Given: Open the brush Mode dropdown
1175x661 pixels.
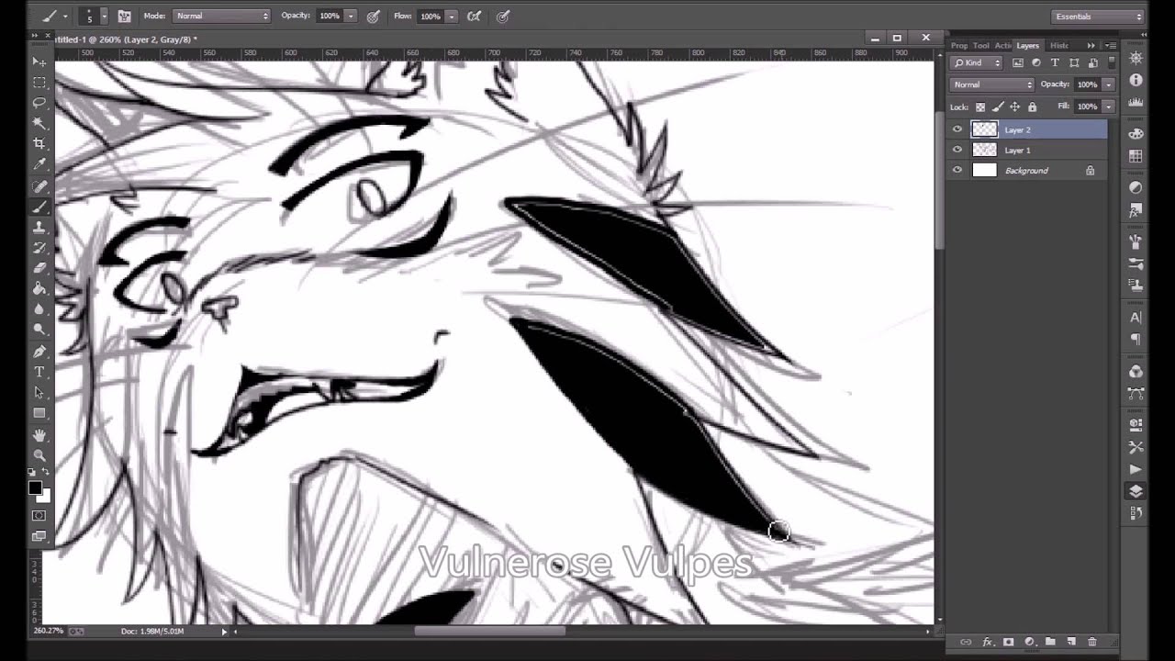Looking at the screenshot, I should point(221,16).
